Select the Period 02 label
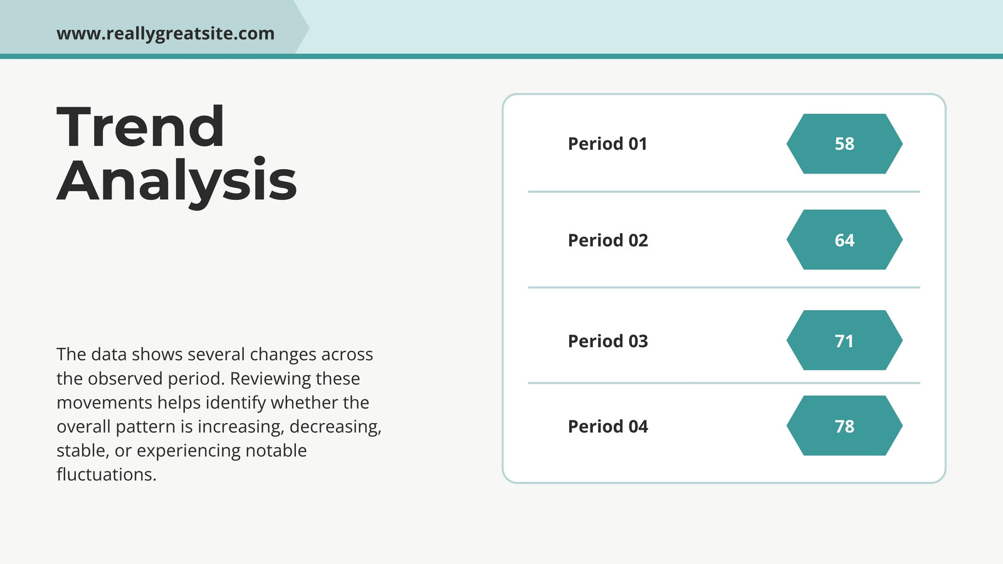This screenshot has height=564, width=1003. click(x=608, y=240)
